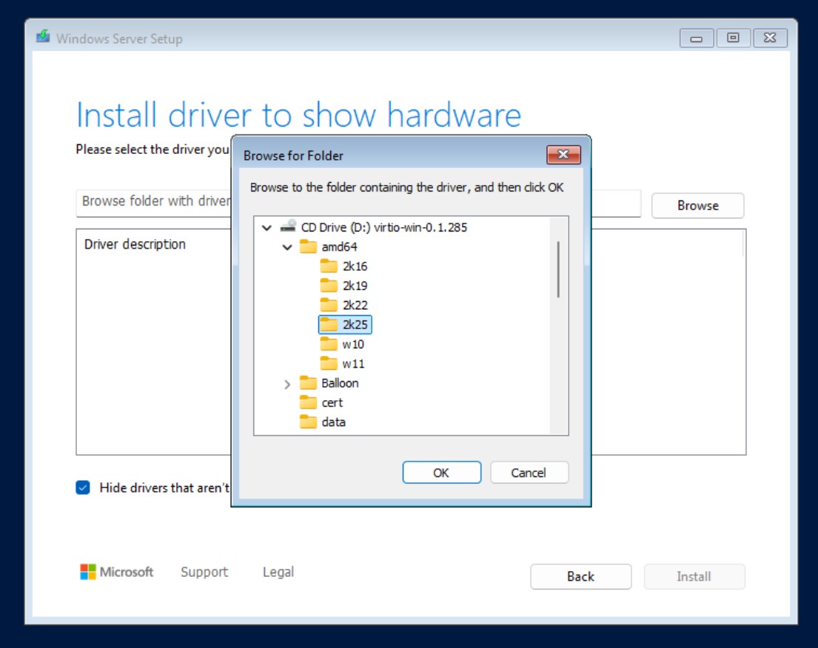818x648 pixels.
Task: Collapse the CD Drive (D:) tree node
Action: 266,228
